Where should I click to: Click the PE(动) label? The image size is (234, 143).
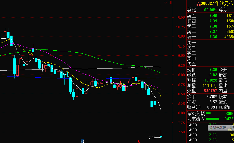click(225, 107)
